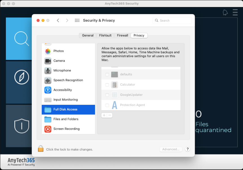Tick the Calculator checkbox
The height and width of the screenshot is (170, 243).
click(x=107, y=85)
